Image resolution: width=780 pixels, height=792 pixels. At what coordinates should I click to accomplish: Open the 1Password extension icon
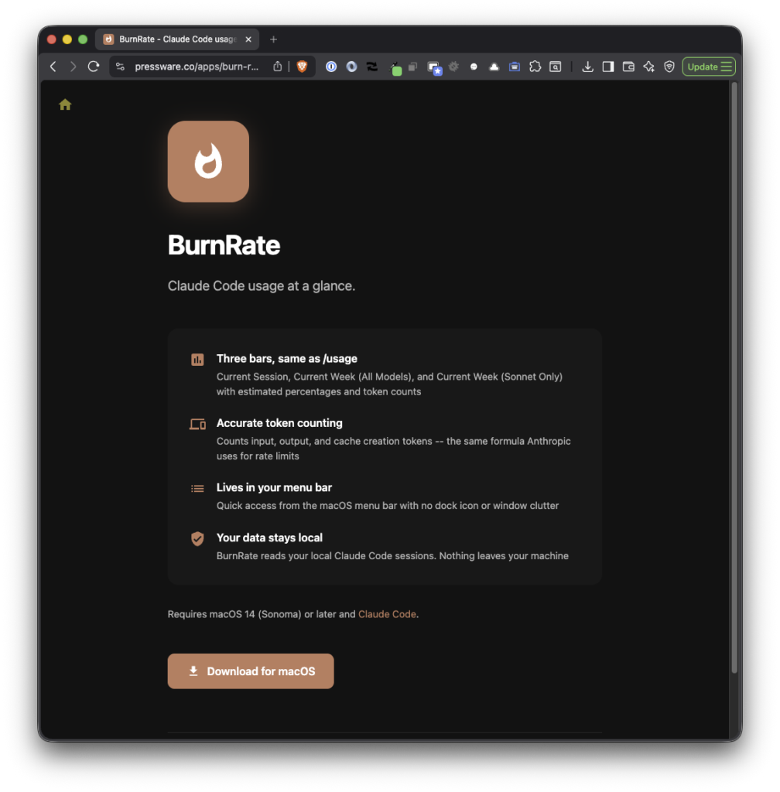331,67
